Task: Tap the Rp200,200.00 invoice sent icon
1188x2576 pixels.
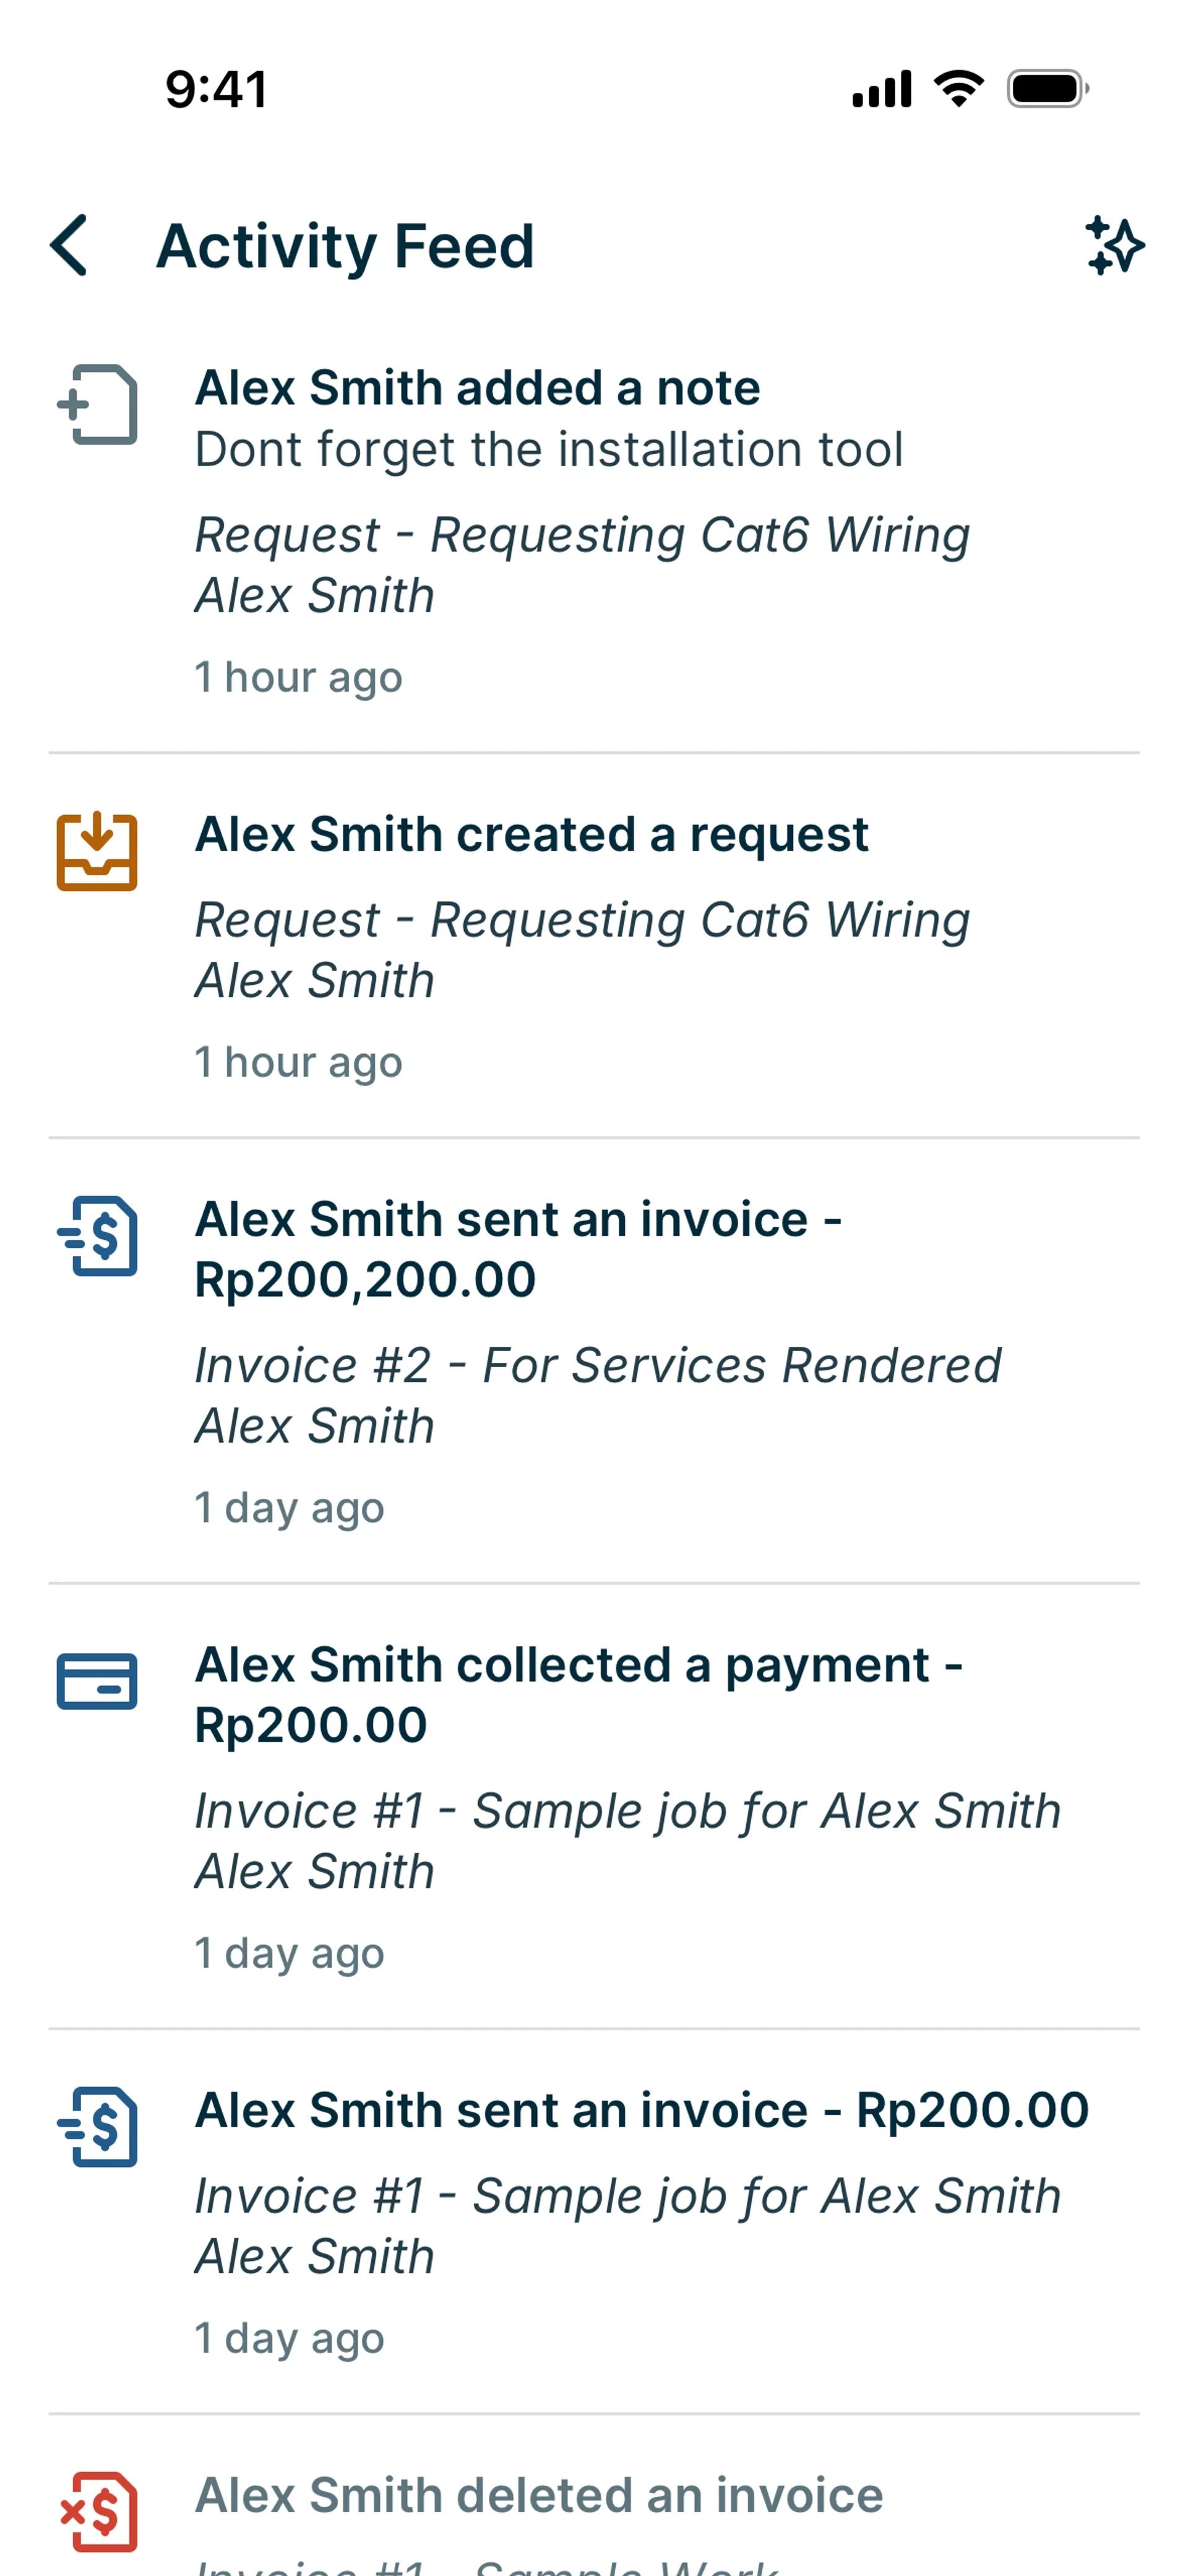Action: (97, 1236)
